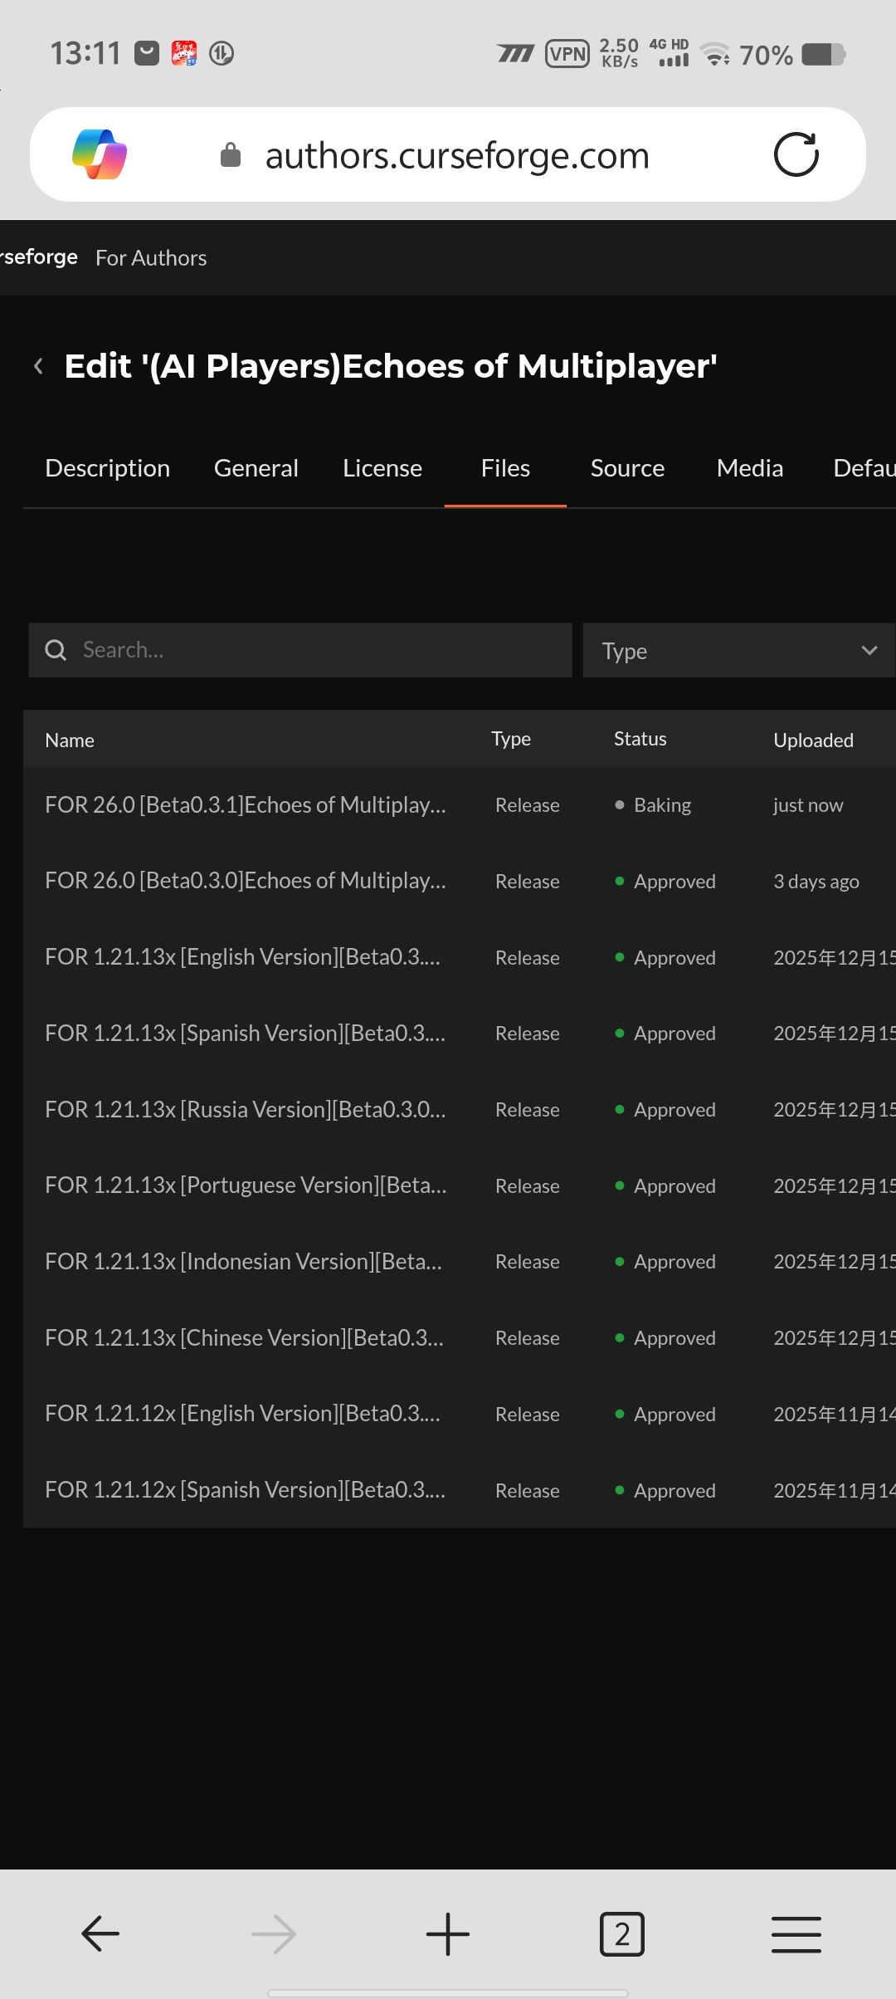Image resolution: width=896 pixels, height=1999 pixels.
Task: Sort by the Type column header
Action: pyautogui.click(x=511, y=739)
